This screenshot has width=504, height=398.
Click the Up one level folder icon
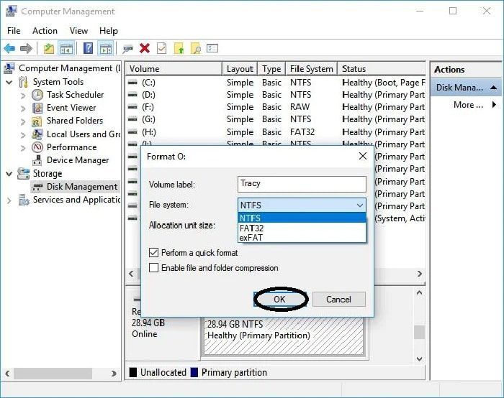[49, 49]
